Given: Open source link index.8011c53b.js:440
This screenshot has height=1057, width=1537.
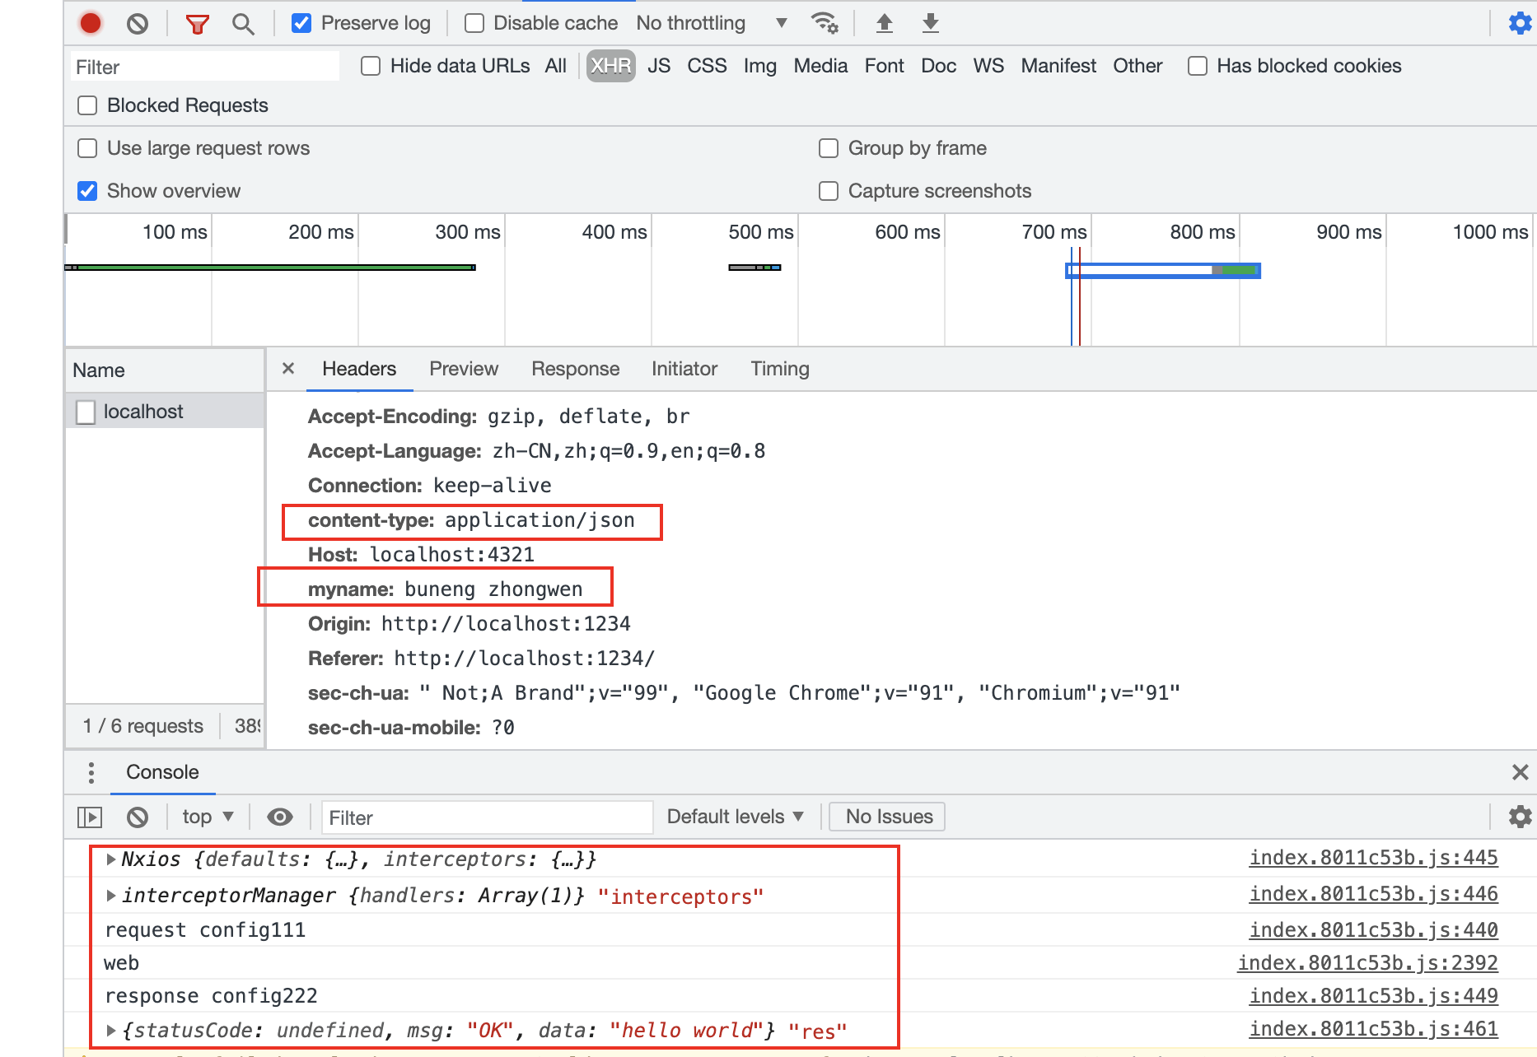Looking at the screenshot, I should tap(1373, 930).
